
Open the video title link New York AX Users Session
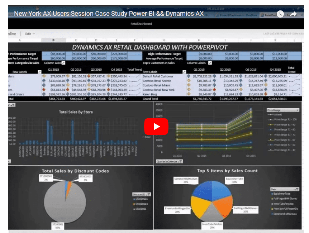109,14
